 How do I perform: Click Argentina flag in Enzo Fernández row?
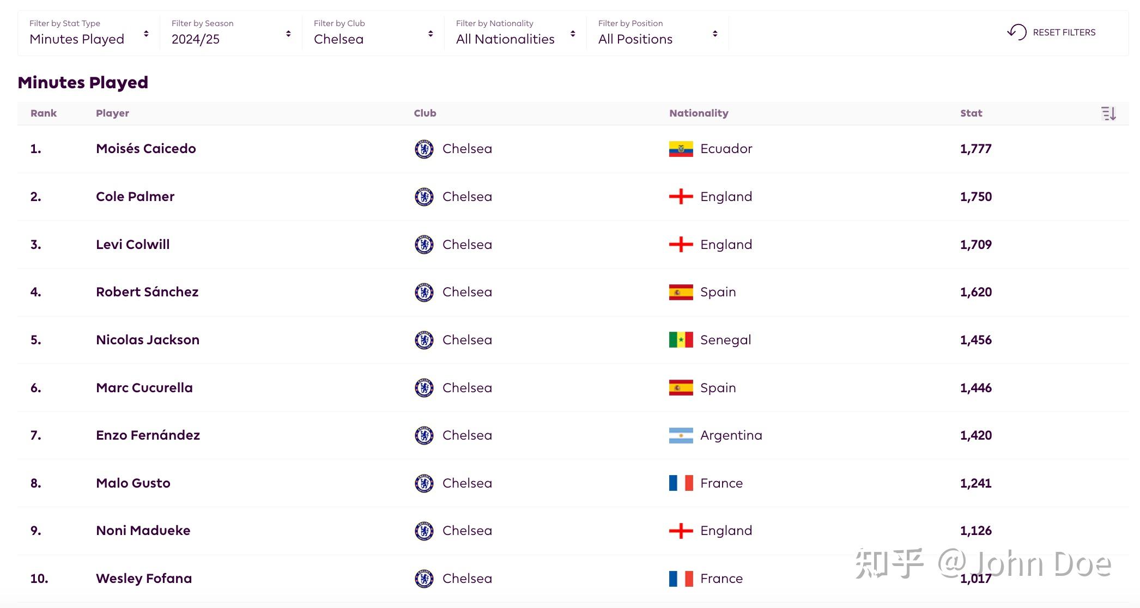pyautogui.click(x=681, y=435)
